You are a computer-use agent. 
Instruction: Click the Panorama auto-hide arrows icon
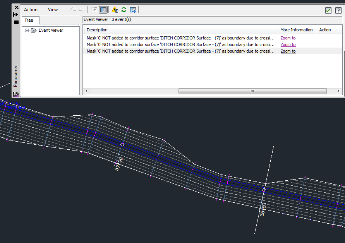click(x=16, y=14)
